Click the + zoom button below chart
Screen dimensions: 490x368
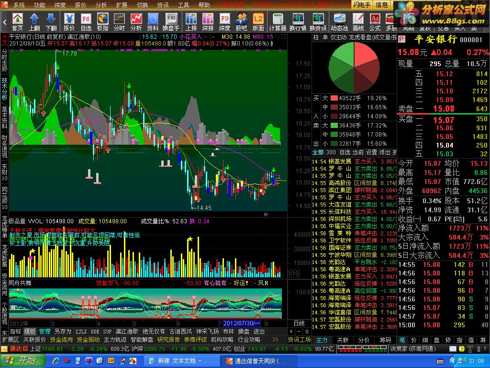tap(291, 332)
